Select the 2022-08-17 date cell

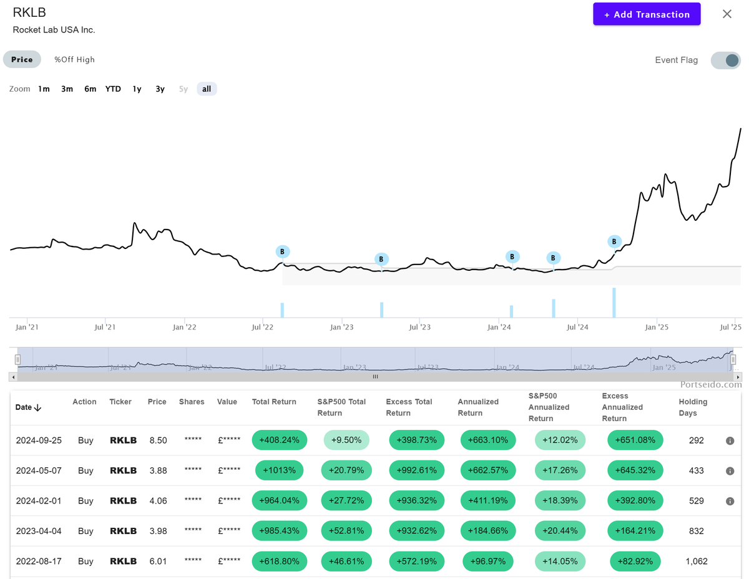(39, 561)
